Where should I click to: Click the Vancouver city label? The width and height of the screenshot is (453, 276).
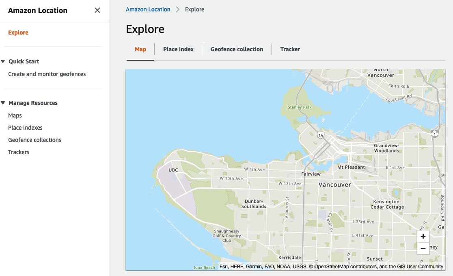(x=335, y=185)
